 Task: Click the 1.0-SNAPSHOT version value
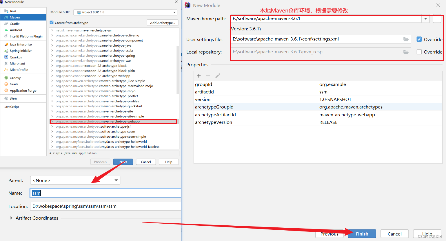tap(335, 100)
